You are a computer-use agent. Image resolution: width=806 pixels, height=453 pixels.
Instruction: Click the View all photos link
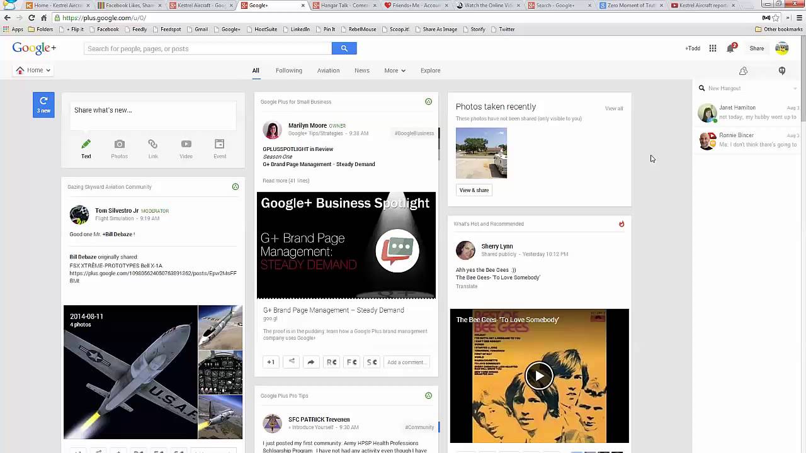pyautogui.click(x=614, y=108)
